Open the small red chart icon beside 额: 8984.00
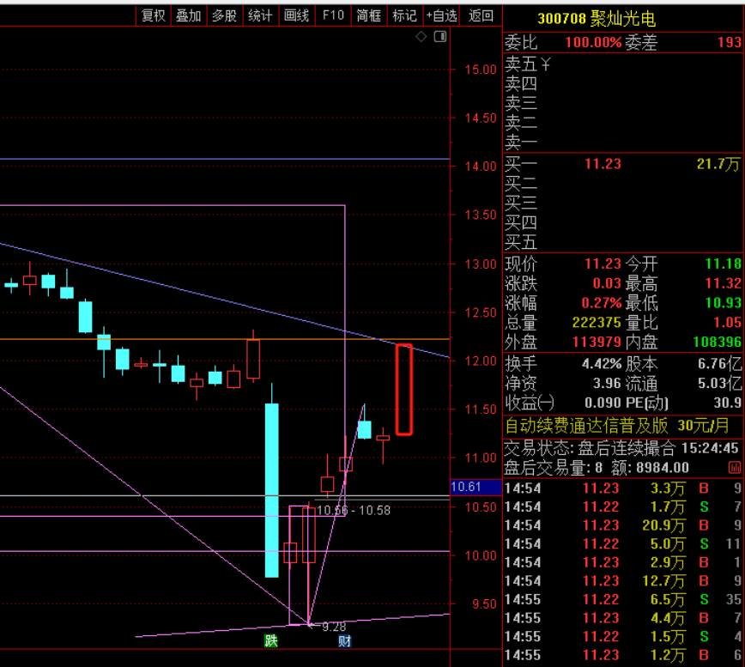 (x=735, y=468)
